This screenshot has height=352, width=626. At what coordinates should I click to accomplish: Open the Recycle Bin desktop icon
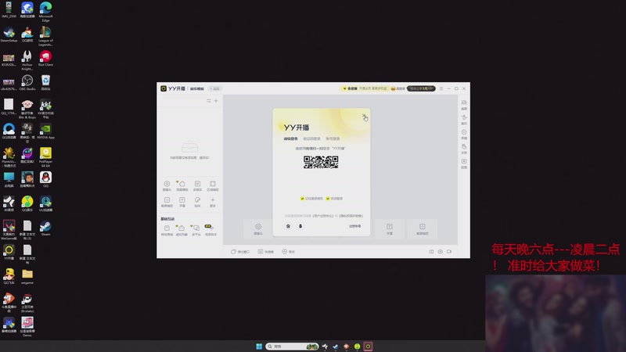(x=45, y=83)
